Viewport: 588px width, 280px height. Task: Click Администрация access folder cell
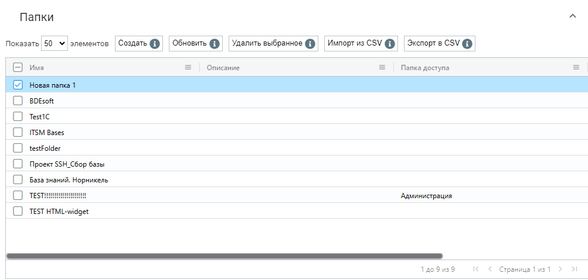click(x=426, y=196)
